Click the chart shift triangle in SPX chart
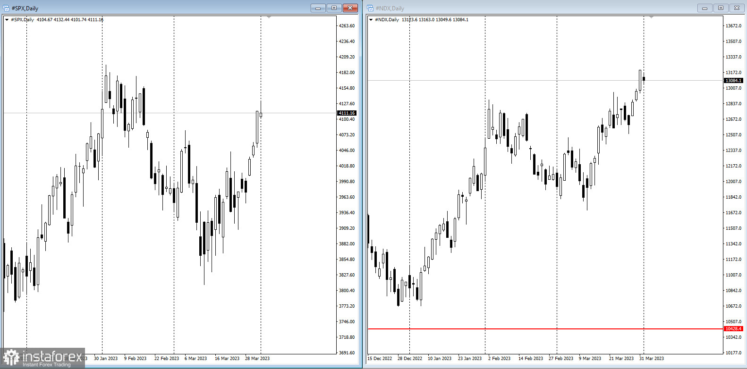The width and height of the screenshot is (747, 369). coord(269,17)
